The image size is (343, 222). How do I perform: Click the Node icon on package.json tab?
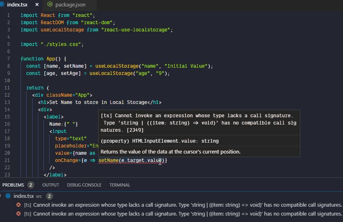point(50,5)
